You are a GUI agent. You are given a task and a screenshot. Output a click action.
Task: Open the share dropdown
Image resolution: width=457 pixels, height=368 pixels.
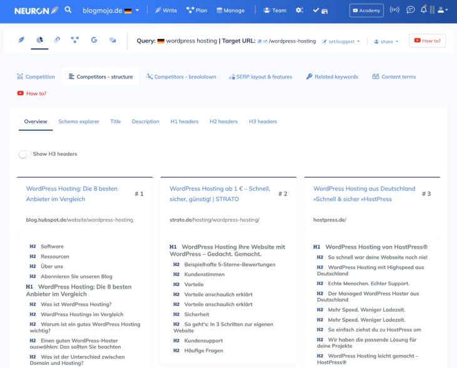coord(386,41)
